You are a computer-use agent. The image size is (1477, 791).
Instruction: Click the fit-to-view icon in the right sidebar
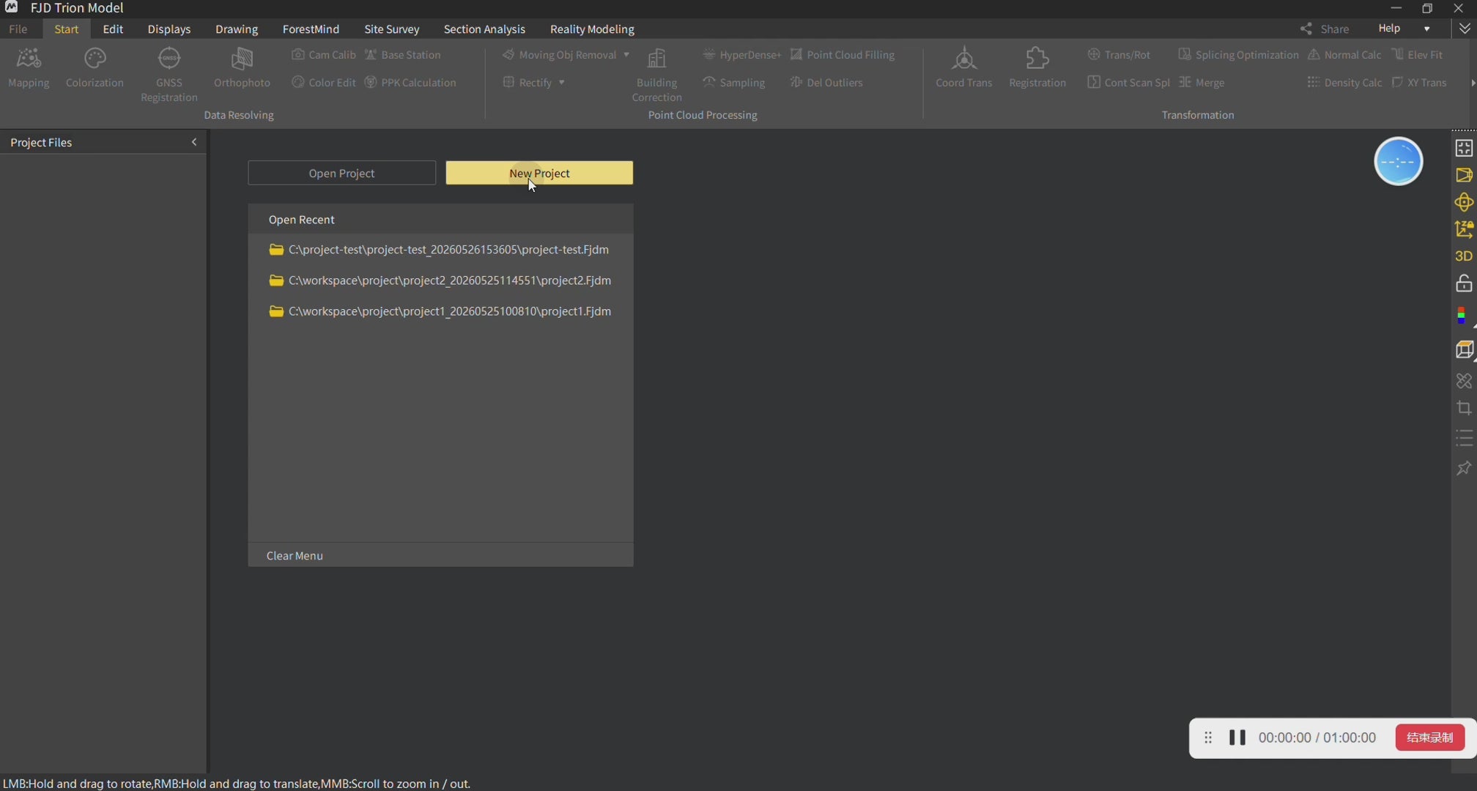point(1464,148)
